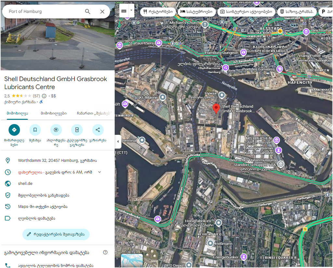This screenshot has width=333, height=268.
Task: Click the claim ownership (მფლობელობის განცხადება) row
Action: pyautogui.click(x=57, y=195)
